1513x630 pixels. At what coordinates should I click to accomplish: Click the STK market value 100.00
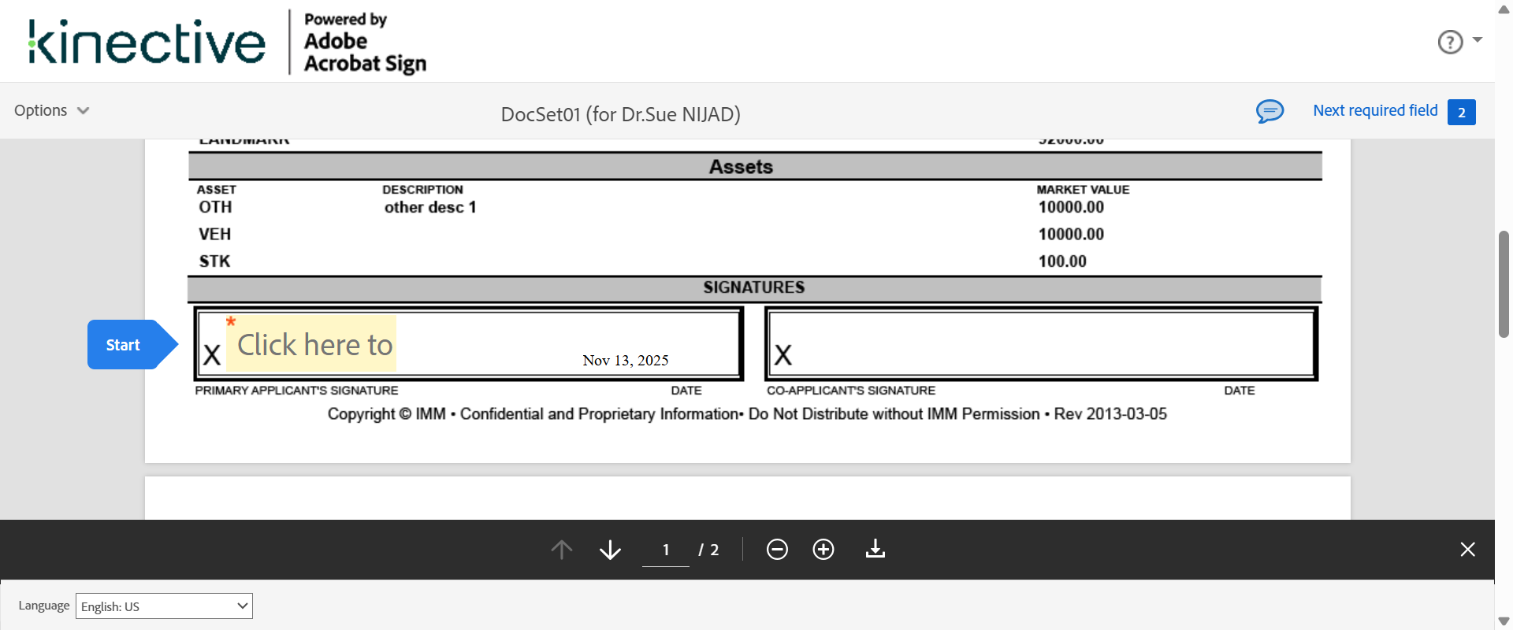1062,261
